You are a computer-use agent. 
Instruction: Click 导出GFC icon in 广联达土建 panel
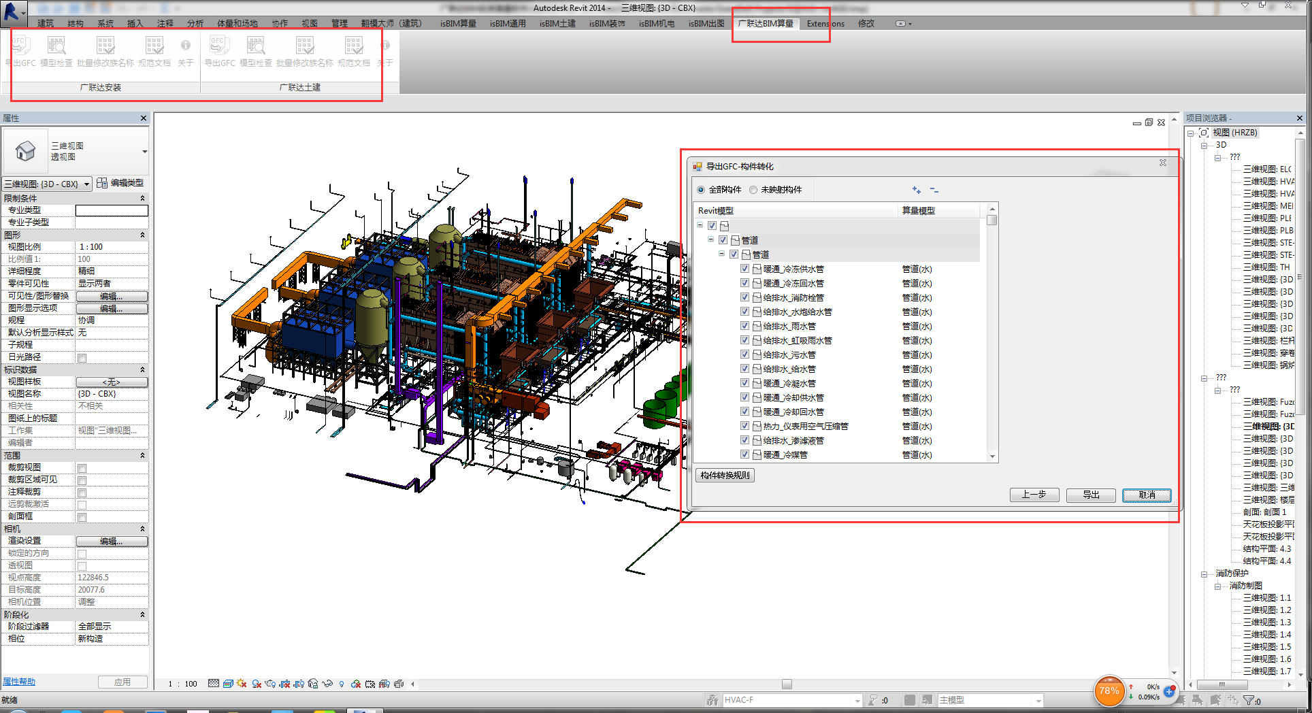coord(219,46)
